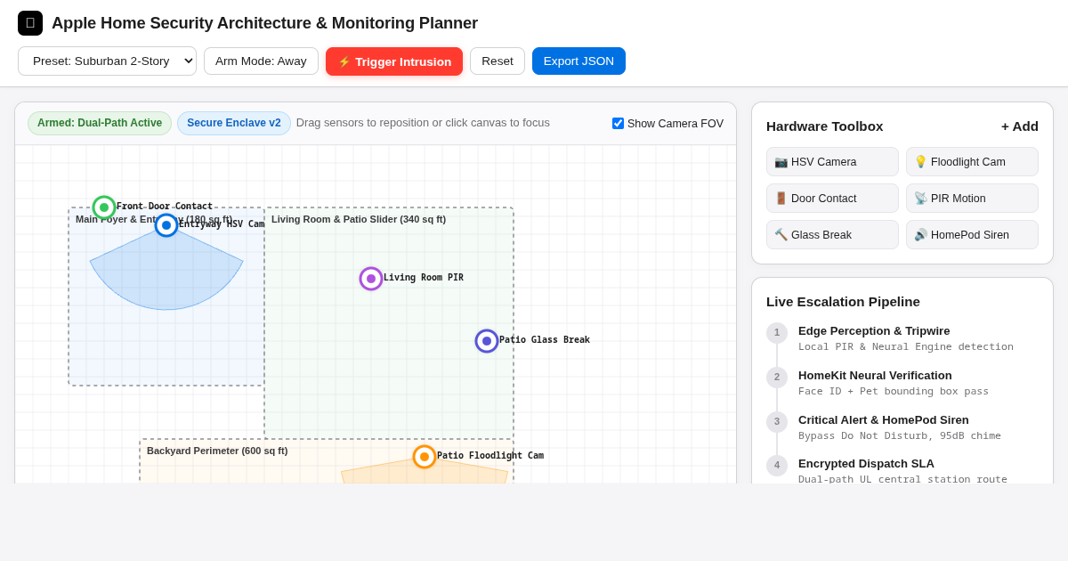Select the Living Room PIR sensor node
Screen dimensions: 1068x561
click(x=371, y=279)
